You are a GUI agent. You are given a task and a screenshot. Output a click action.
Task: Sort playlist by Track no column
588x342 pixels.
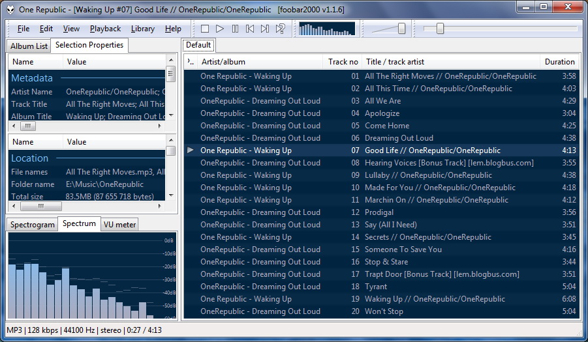click(343, 62)
